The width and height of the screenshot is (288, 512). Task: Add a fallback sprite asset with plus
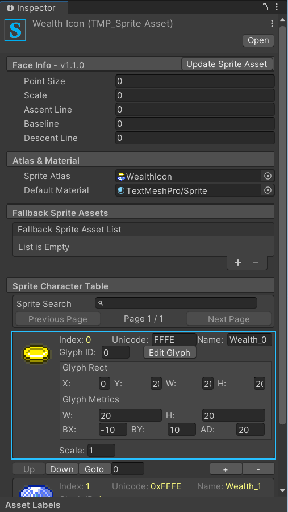click(x=238, y=263)
